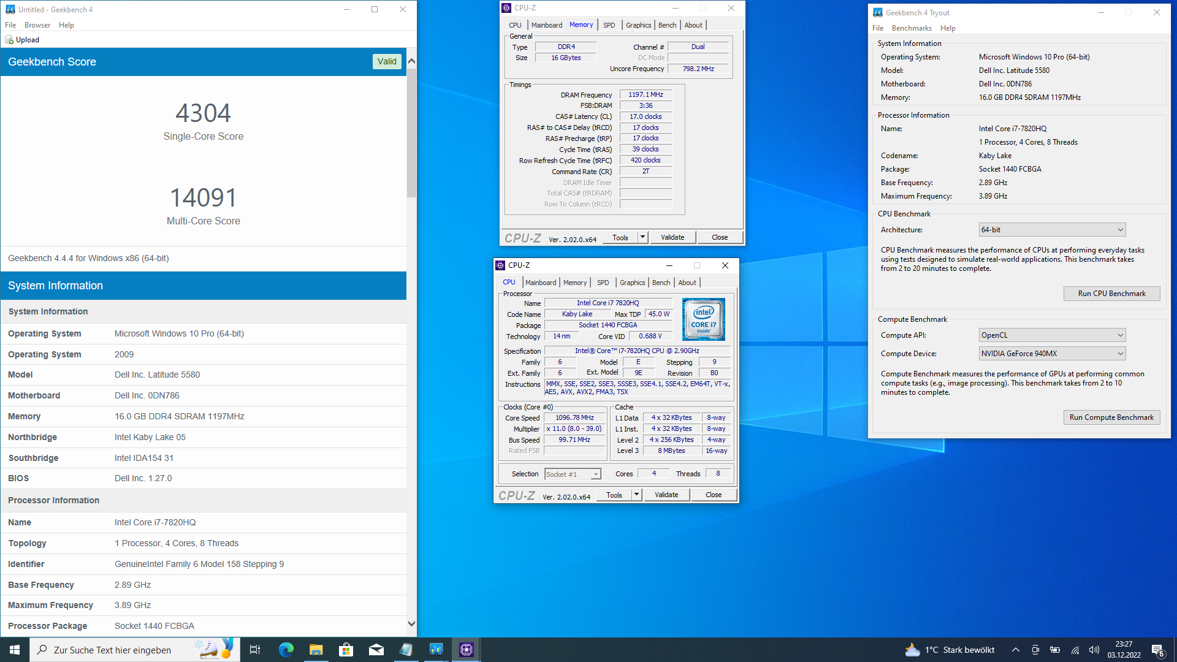Viewport: 1177px width, 662px height.
Task: Click the Geekbench results scrollbar down arrow
Action: [411, 624]
